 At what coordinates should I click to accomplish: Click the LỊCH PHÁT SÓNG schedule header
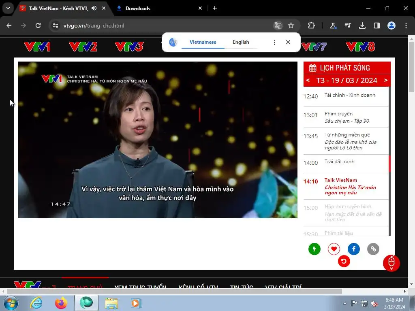point(347,68)
